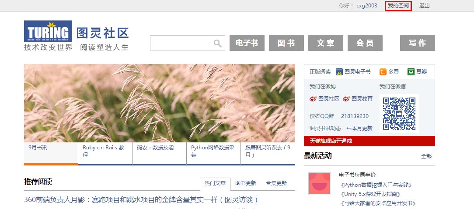Click the QQ group number 218139230
Viewport: 474px width, 209px height.
click(355, 116)
